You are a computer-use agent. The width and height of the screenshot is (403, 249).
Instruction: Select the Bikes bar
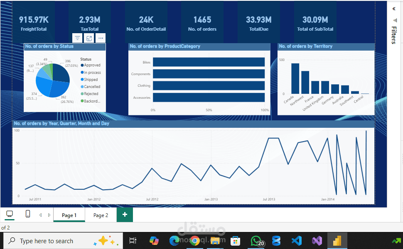209,62
